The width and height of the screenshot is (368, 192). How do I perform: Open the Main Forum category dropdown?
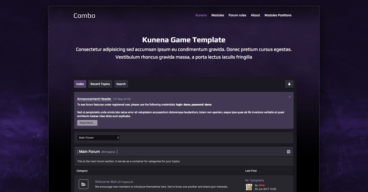coord(98,138)
